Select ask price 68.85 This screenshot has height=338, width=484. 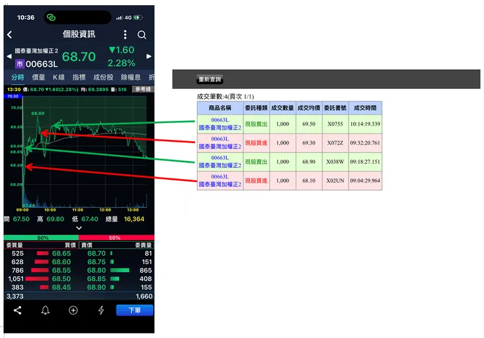click(96, 279)
